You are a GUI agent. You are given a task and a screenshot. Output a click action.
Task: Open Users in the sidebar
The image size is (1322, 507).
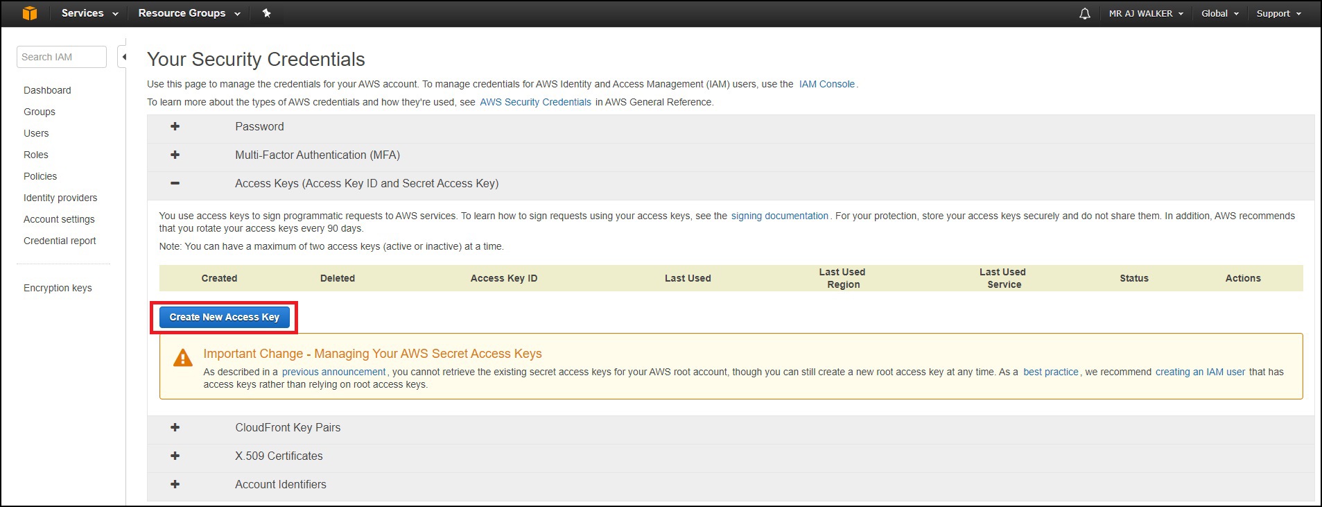[x=36, y=133]
